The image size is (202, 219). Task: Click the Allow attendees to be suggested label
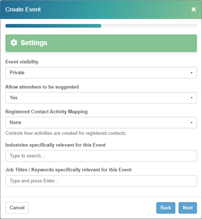pos(42,87)
